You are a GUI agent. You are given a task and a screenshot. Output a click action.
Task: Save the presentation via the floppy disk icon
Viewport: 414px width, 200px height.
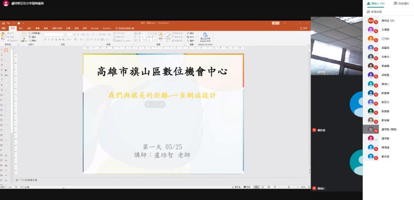pos(4,23)
